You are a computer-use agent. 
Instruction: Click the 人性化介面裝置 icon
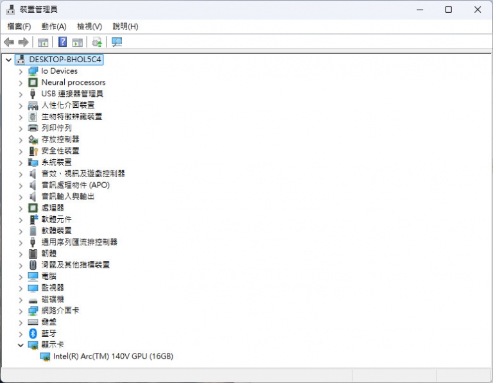tap(33, 105)
